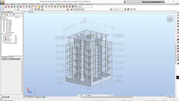179x101 pixels.
Task: Open the first selection dropdown on second toolbar row
Action: click(x=10, y=9)
